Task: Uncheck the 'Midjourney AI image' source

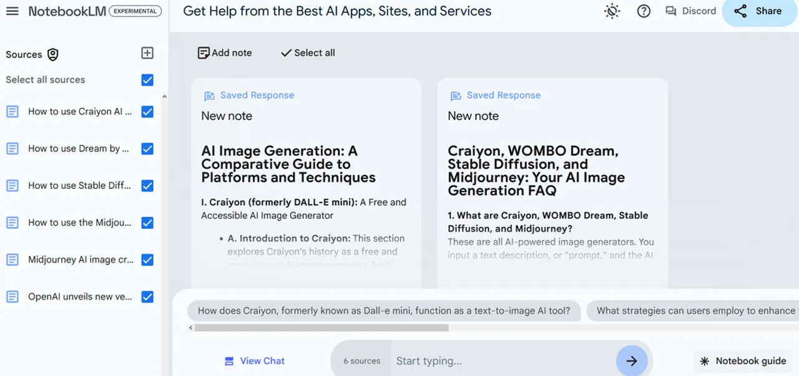Action: coord(147,259)
